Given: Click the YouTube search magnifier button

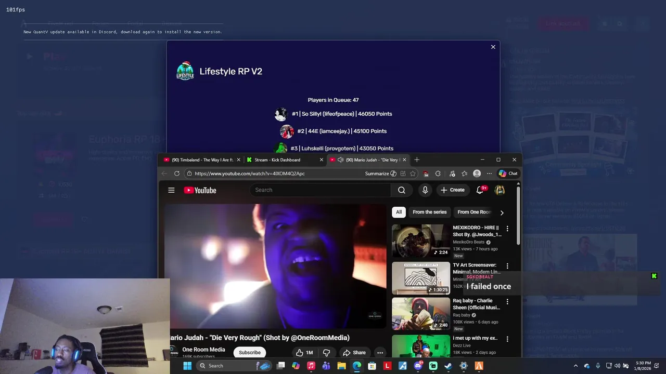Looking at the screenshot, I should 402,190.
